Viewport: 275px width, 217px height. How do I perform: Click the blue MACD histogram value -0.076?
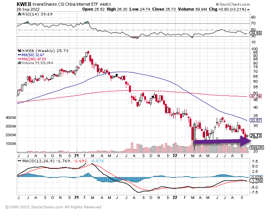pos(97,161)
